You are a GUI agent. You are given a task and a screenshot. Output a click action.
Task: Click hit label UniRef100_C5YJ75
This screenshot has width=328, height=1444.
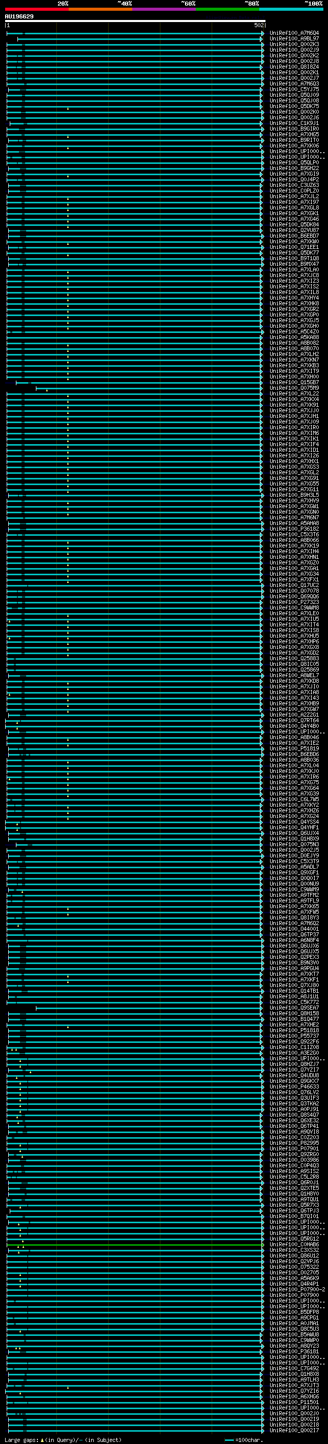294,90
